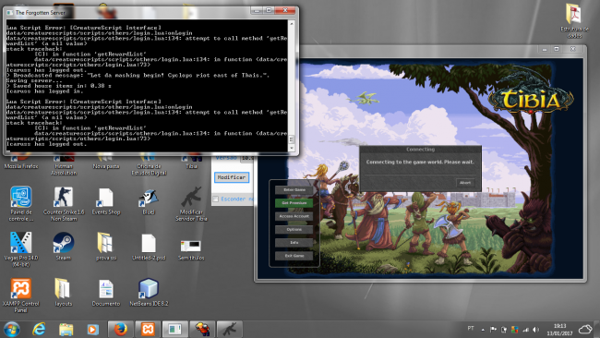Click up arrow of console scrollbar
The width and height of the screenshot is (600, 338).
[x=292, y=24]
